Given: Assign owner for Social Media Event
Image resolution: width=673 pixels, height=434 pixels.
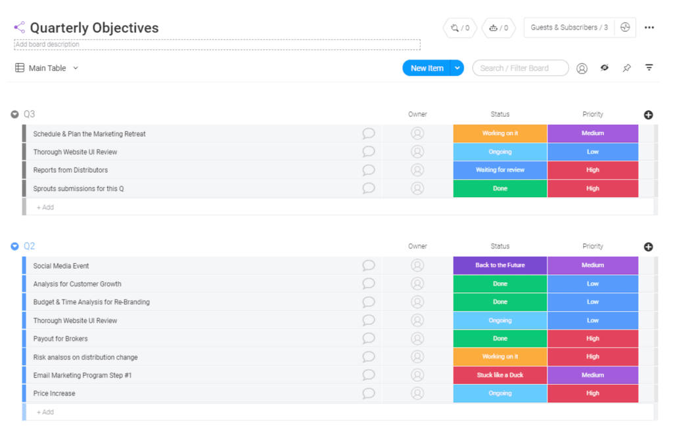Looking at the screenshot, I should coord(417,265).
